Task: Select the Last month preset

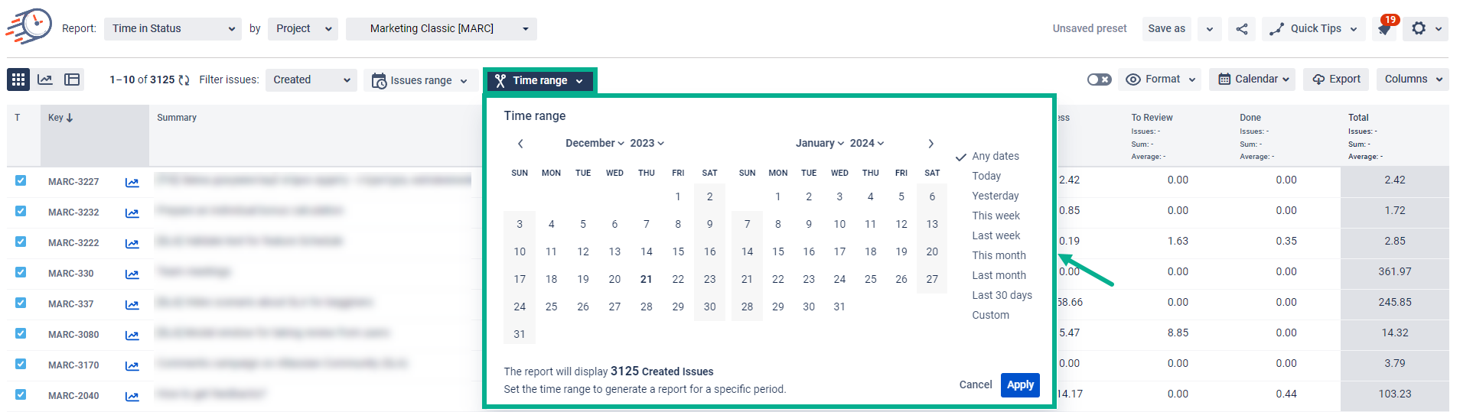Action: 999,276
